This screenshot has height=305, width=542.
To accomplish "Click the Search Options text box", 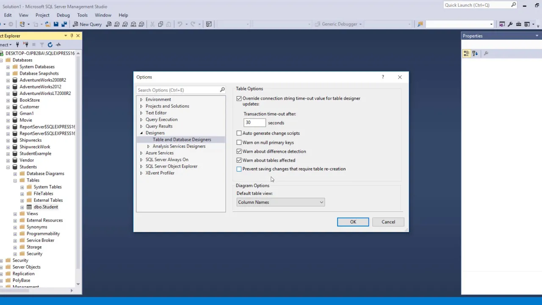I will point(178,90).
